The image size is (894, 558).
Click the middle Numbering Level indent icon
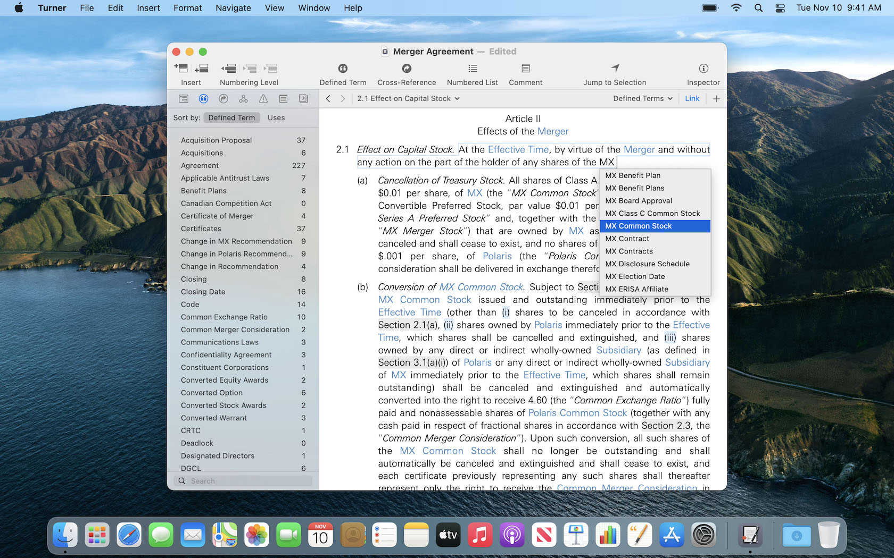point(250,68)
